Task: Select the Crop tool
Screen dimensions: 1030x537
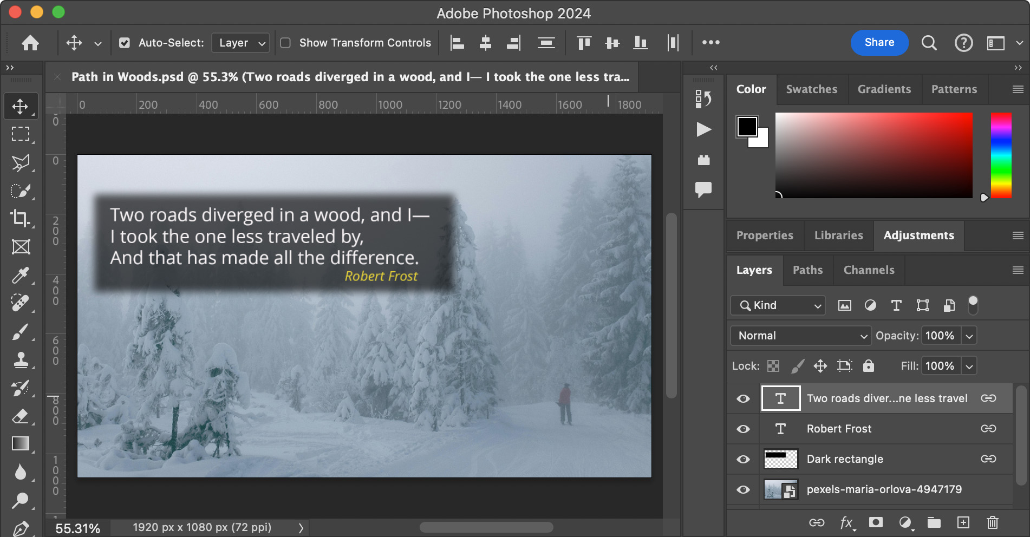Action: click(21, 218)
